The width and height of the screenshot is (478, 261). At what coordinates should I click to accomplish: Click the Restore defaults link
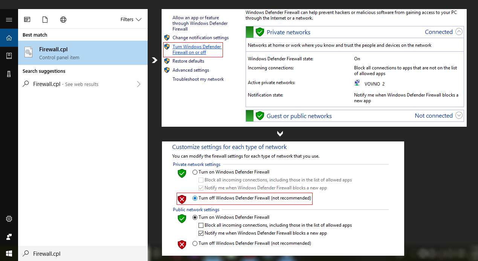(188, 61)
